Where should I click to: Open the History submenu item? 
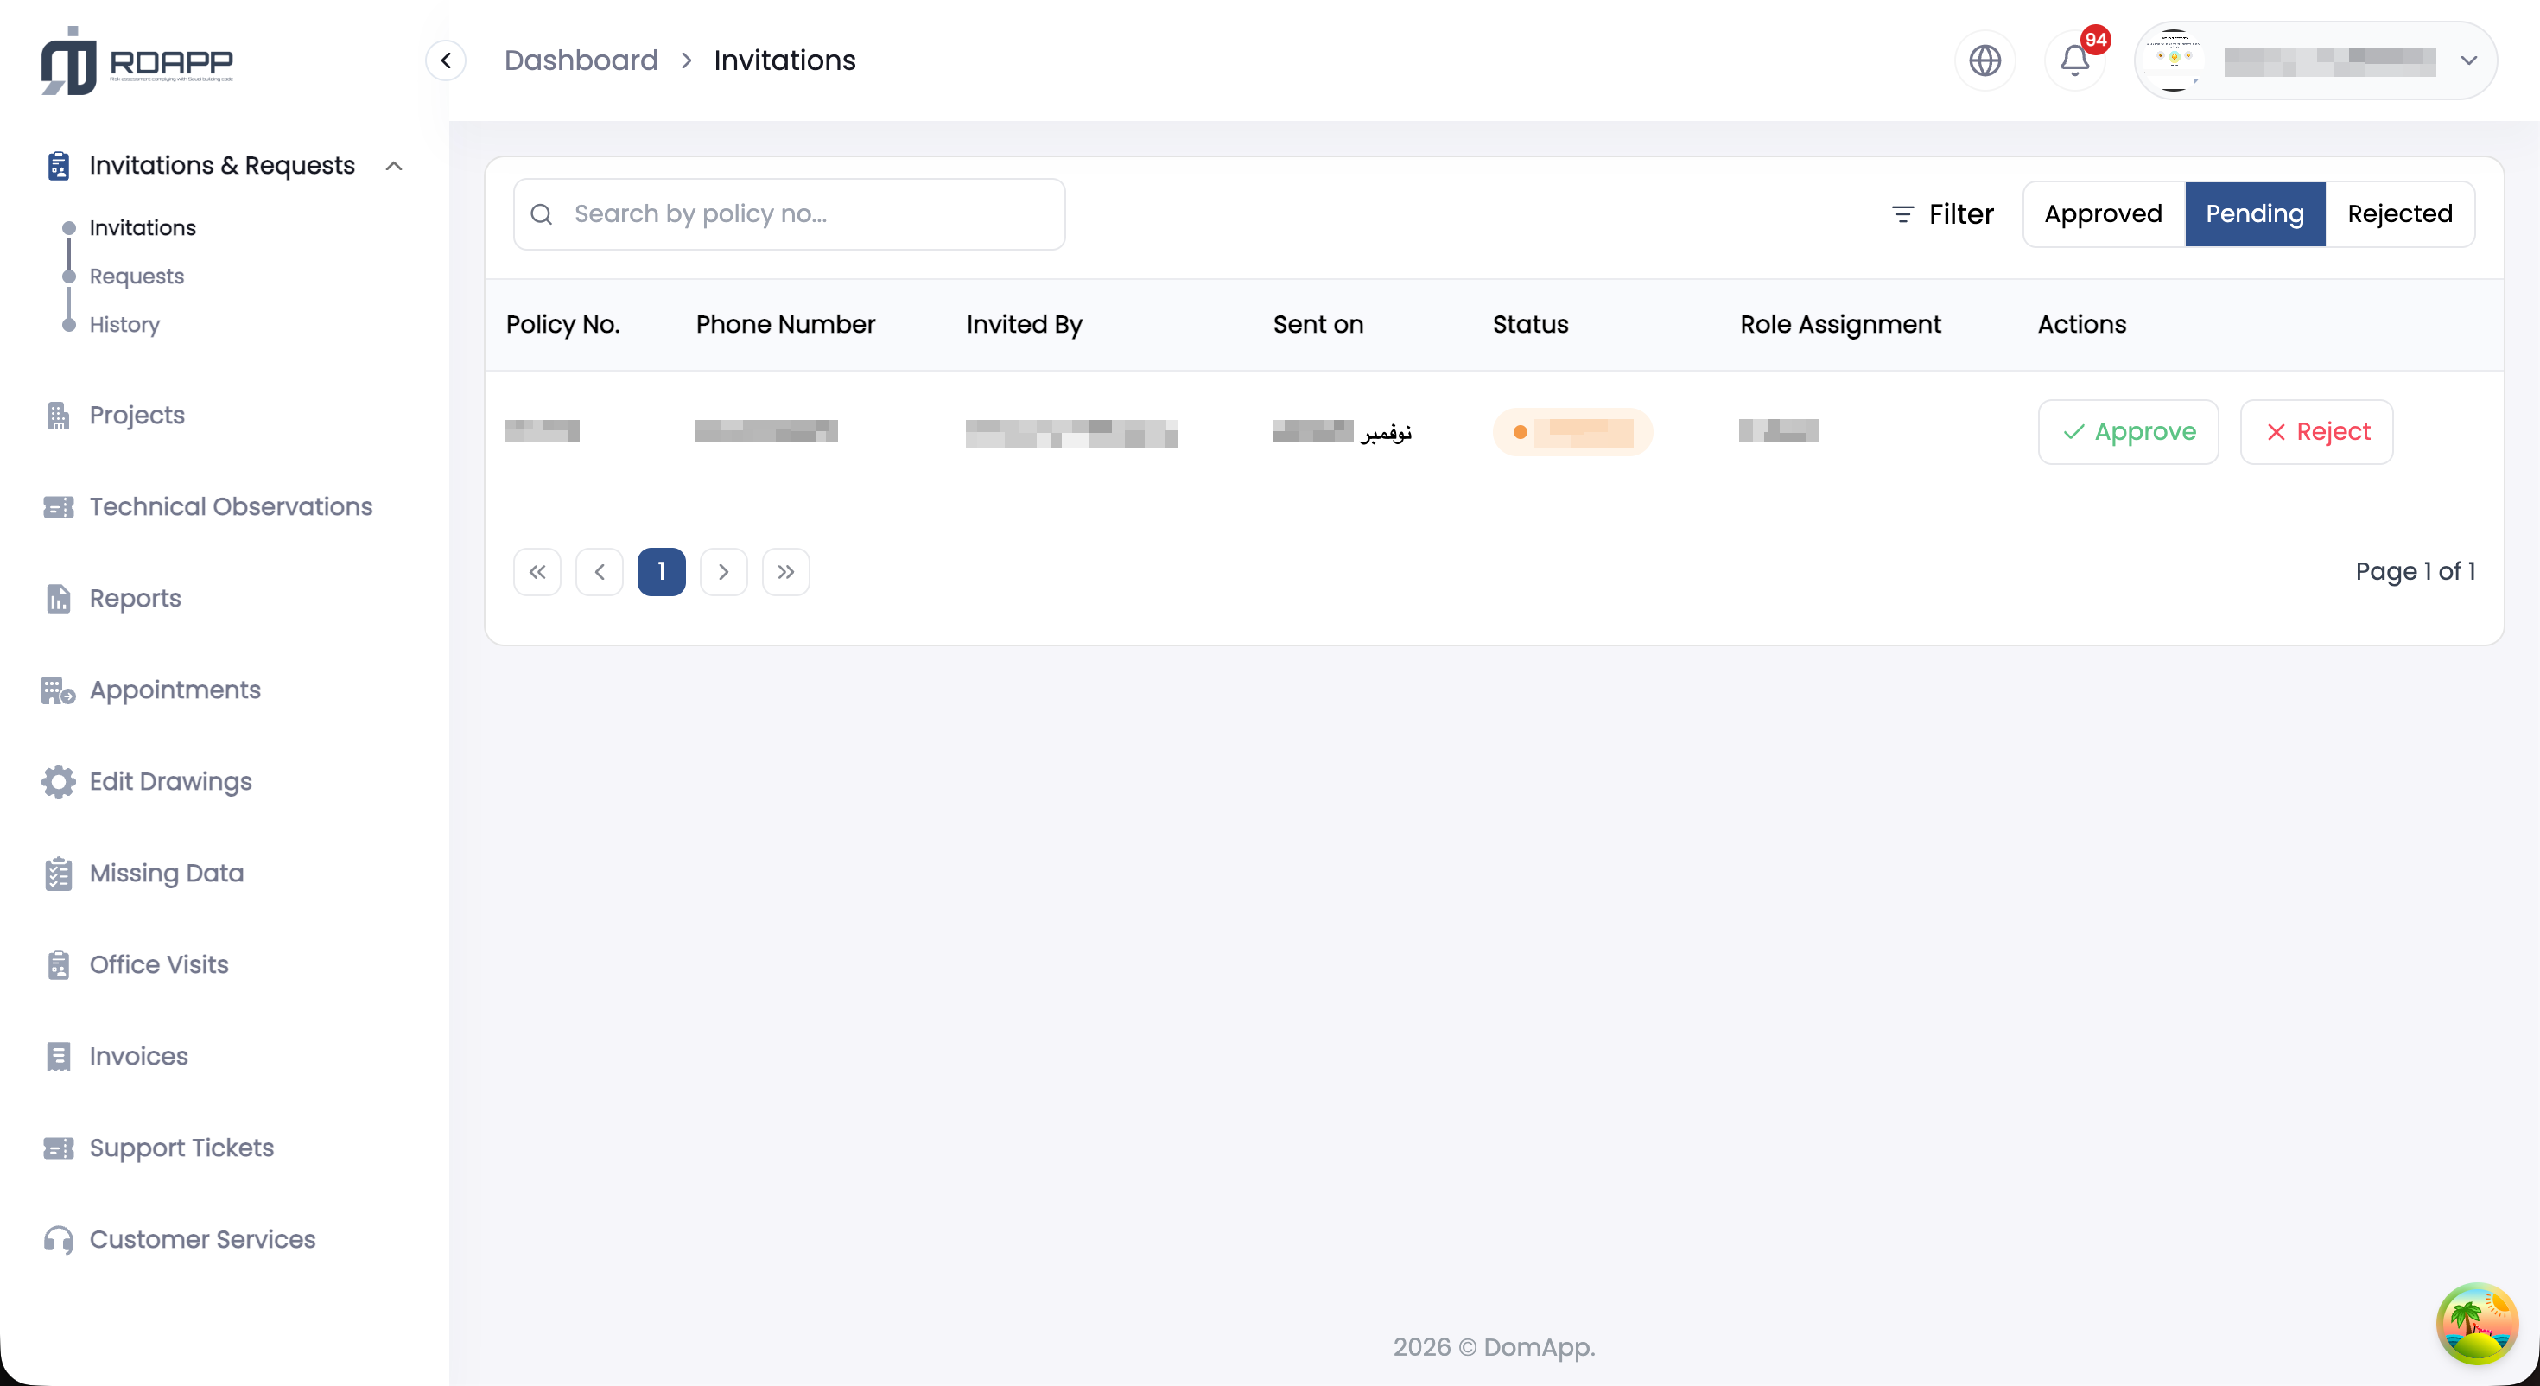pos(124,325)
